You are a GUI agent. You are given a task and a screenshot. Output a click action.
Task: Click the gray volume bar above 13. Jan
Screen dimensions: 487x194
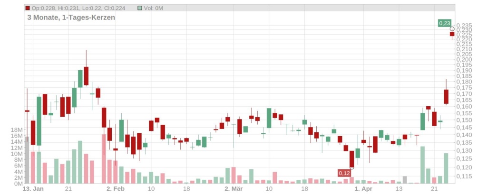[x=27, y=159]
